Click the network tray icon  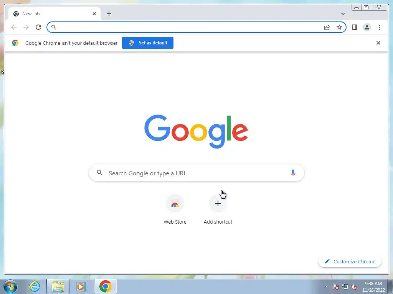tap(345, 287)
